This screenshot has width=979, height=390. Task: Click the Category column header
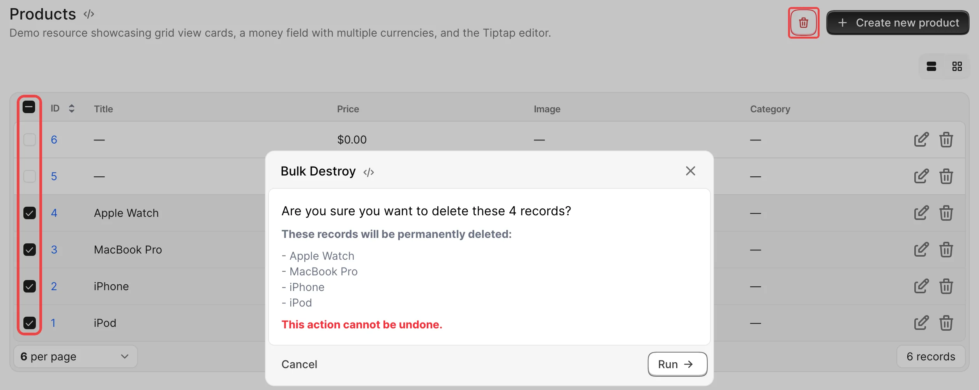[770, 109]
